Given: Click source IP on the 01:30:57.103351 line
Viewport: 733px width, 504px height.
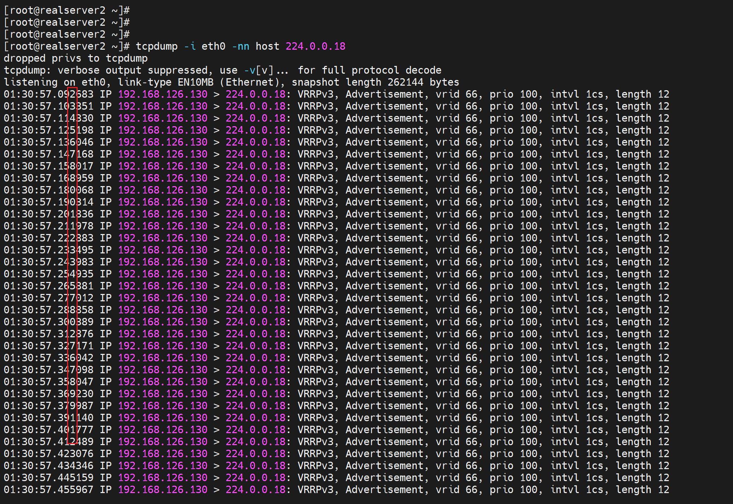Looking at the screenshot, I should pyautogui.click(x=163, y=106).
